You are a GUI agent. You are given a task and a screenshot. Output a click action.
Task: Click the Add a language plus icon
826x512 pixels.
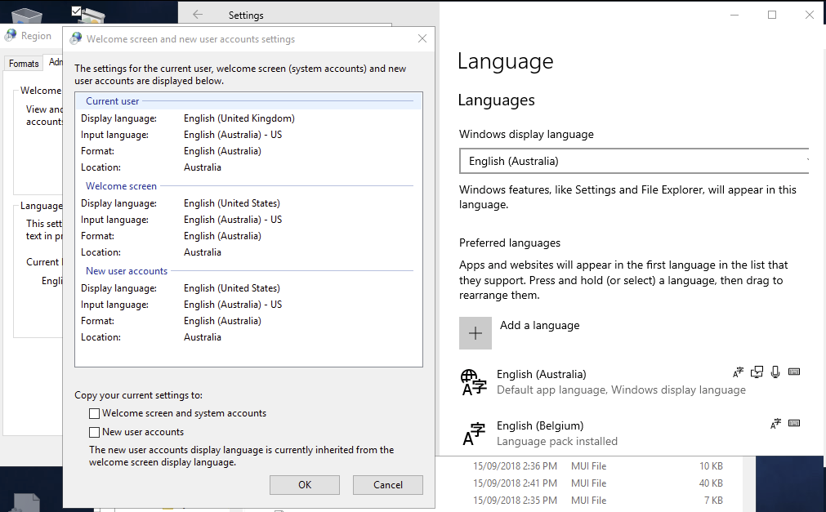pyautogui.click(x=476, y=333)
